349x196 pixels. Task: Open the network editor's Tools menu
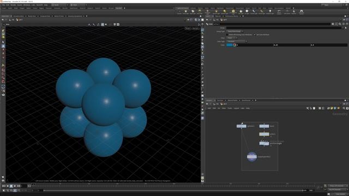(230, 108)
